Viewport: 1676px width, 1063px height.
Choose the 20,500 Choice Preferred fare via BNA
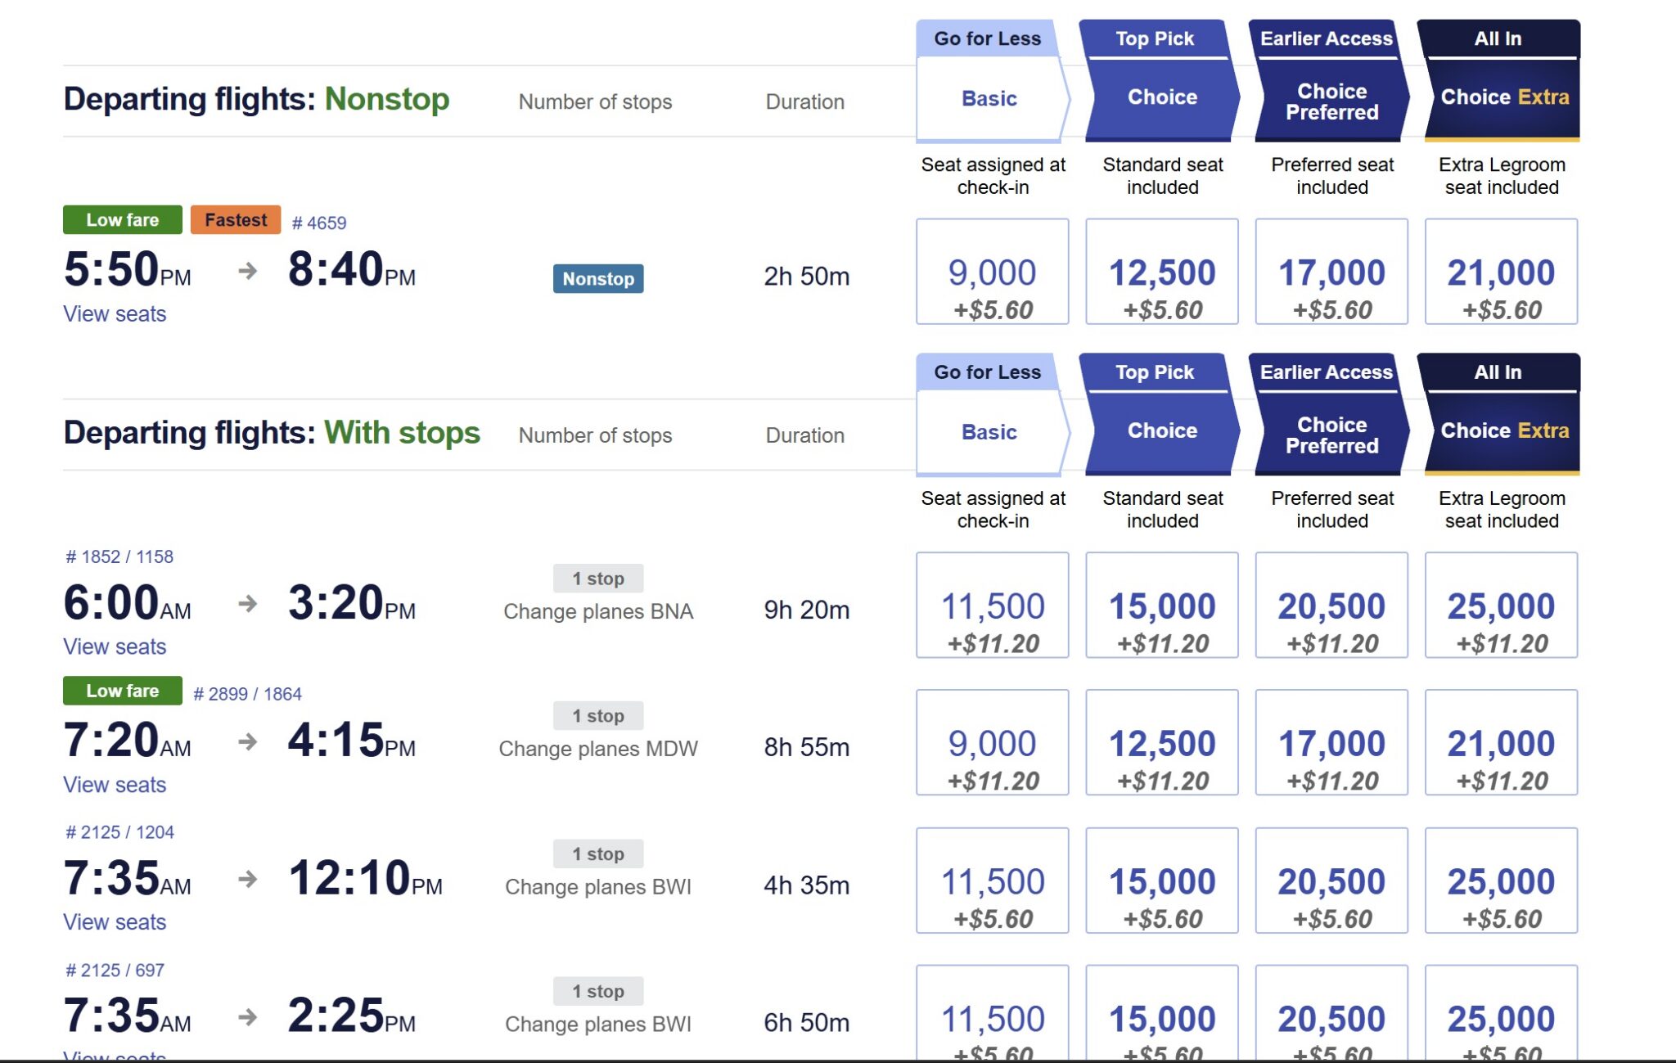tap(1331, 606)
